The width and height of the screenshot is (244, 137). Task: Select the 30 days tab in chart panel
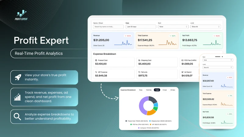173,90
